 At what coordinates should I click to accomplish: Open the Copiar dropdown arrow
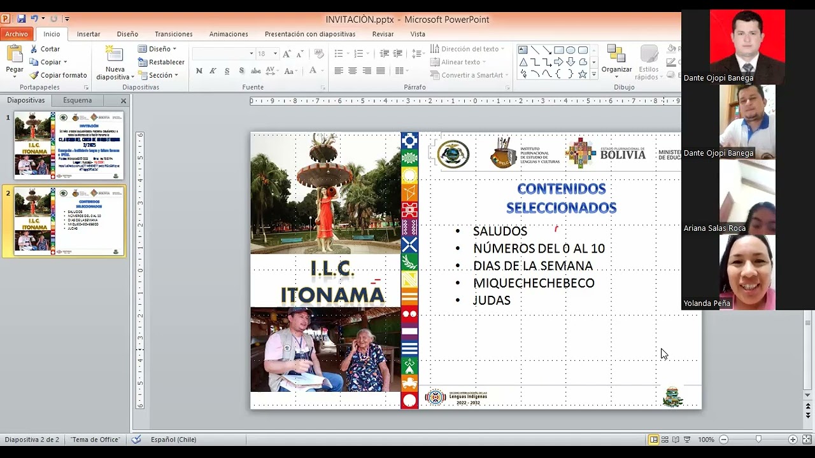click(x=65, y=62)
